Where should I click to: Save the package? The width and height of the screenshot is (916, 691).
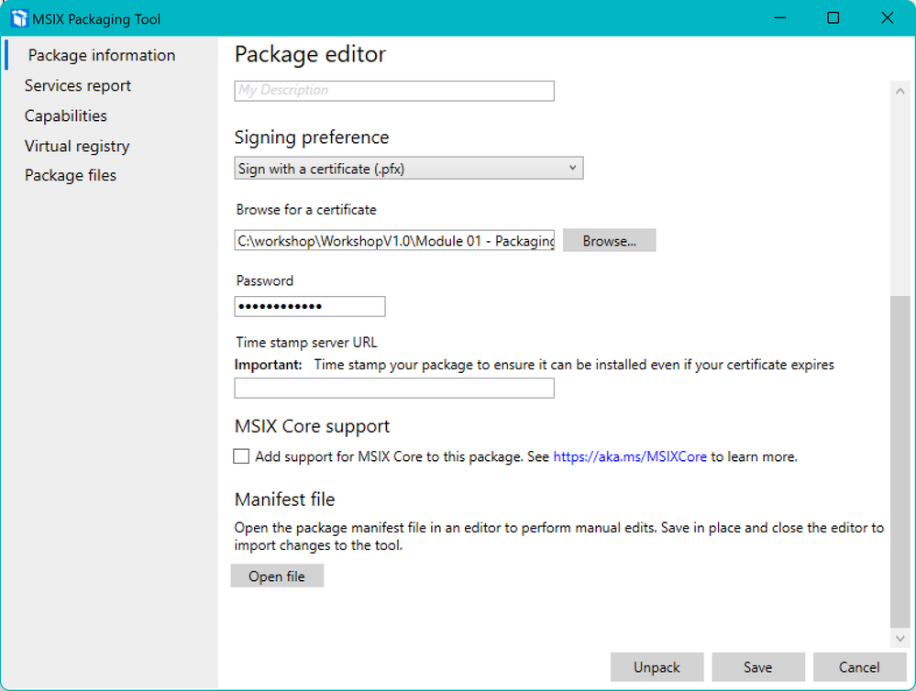[x=757, y=667]
